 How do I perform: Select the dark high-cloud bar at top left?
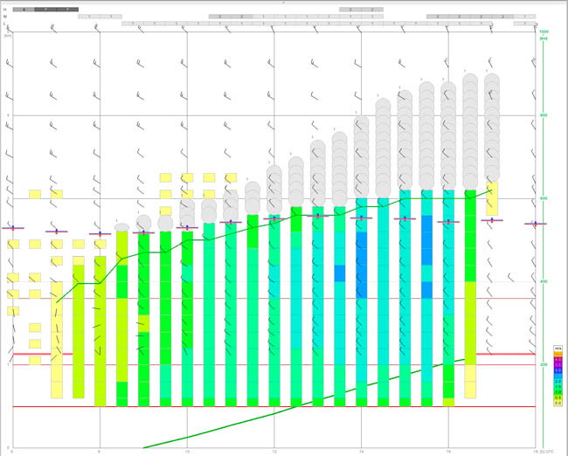[45, 10]
